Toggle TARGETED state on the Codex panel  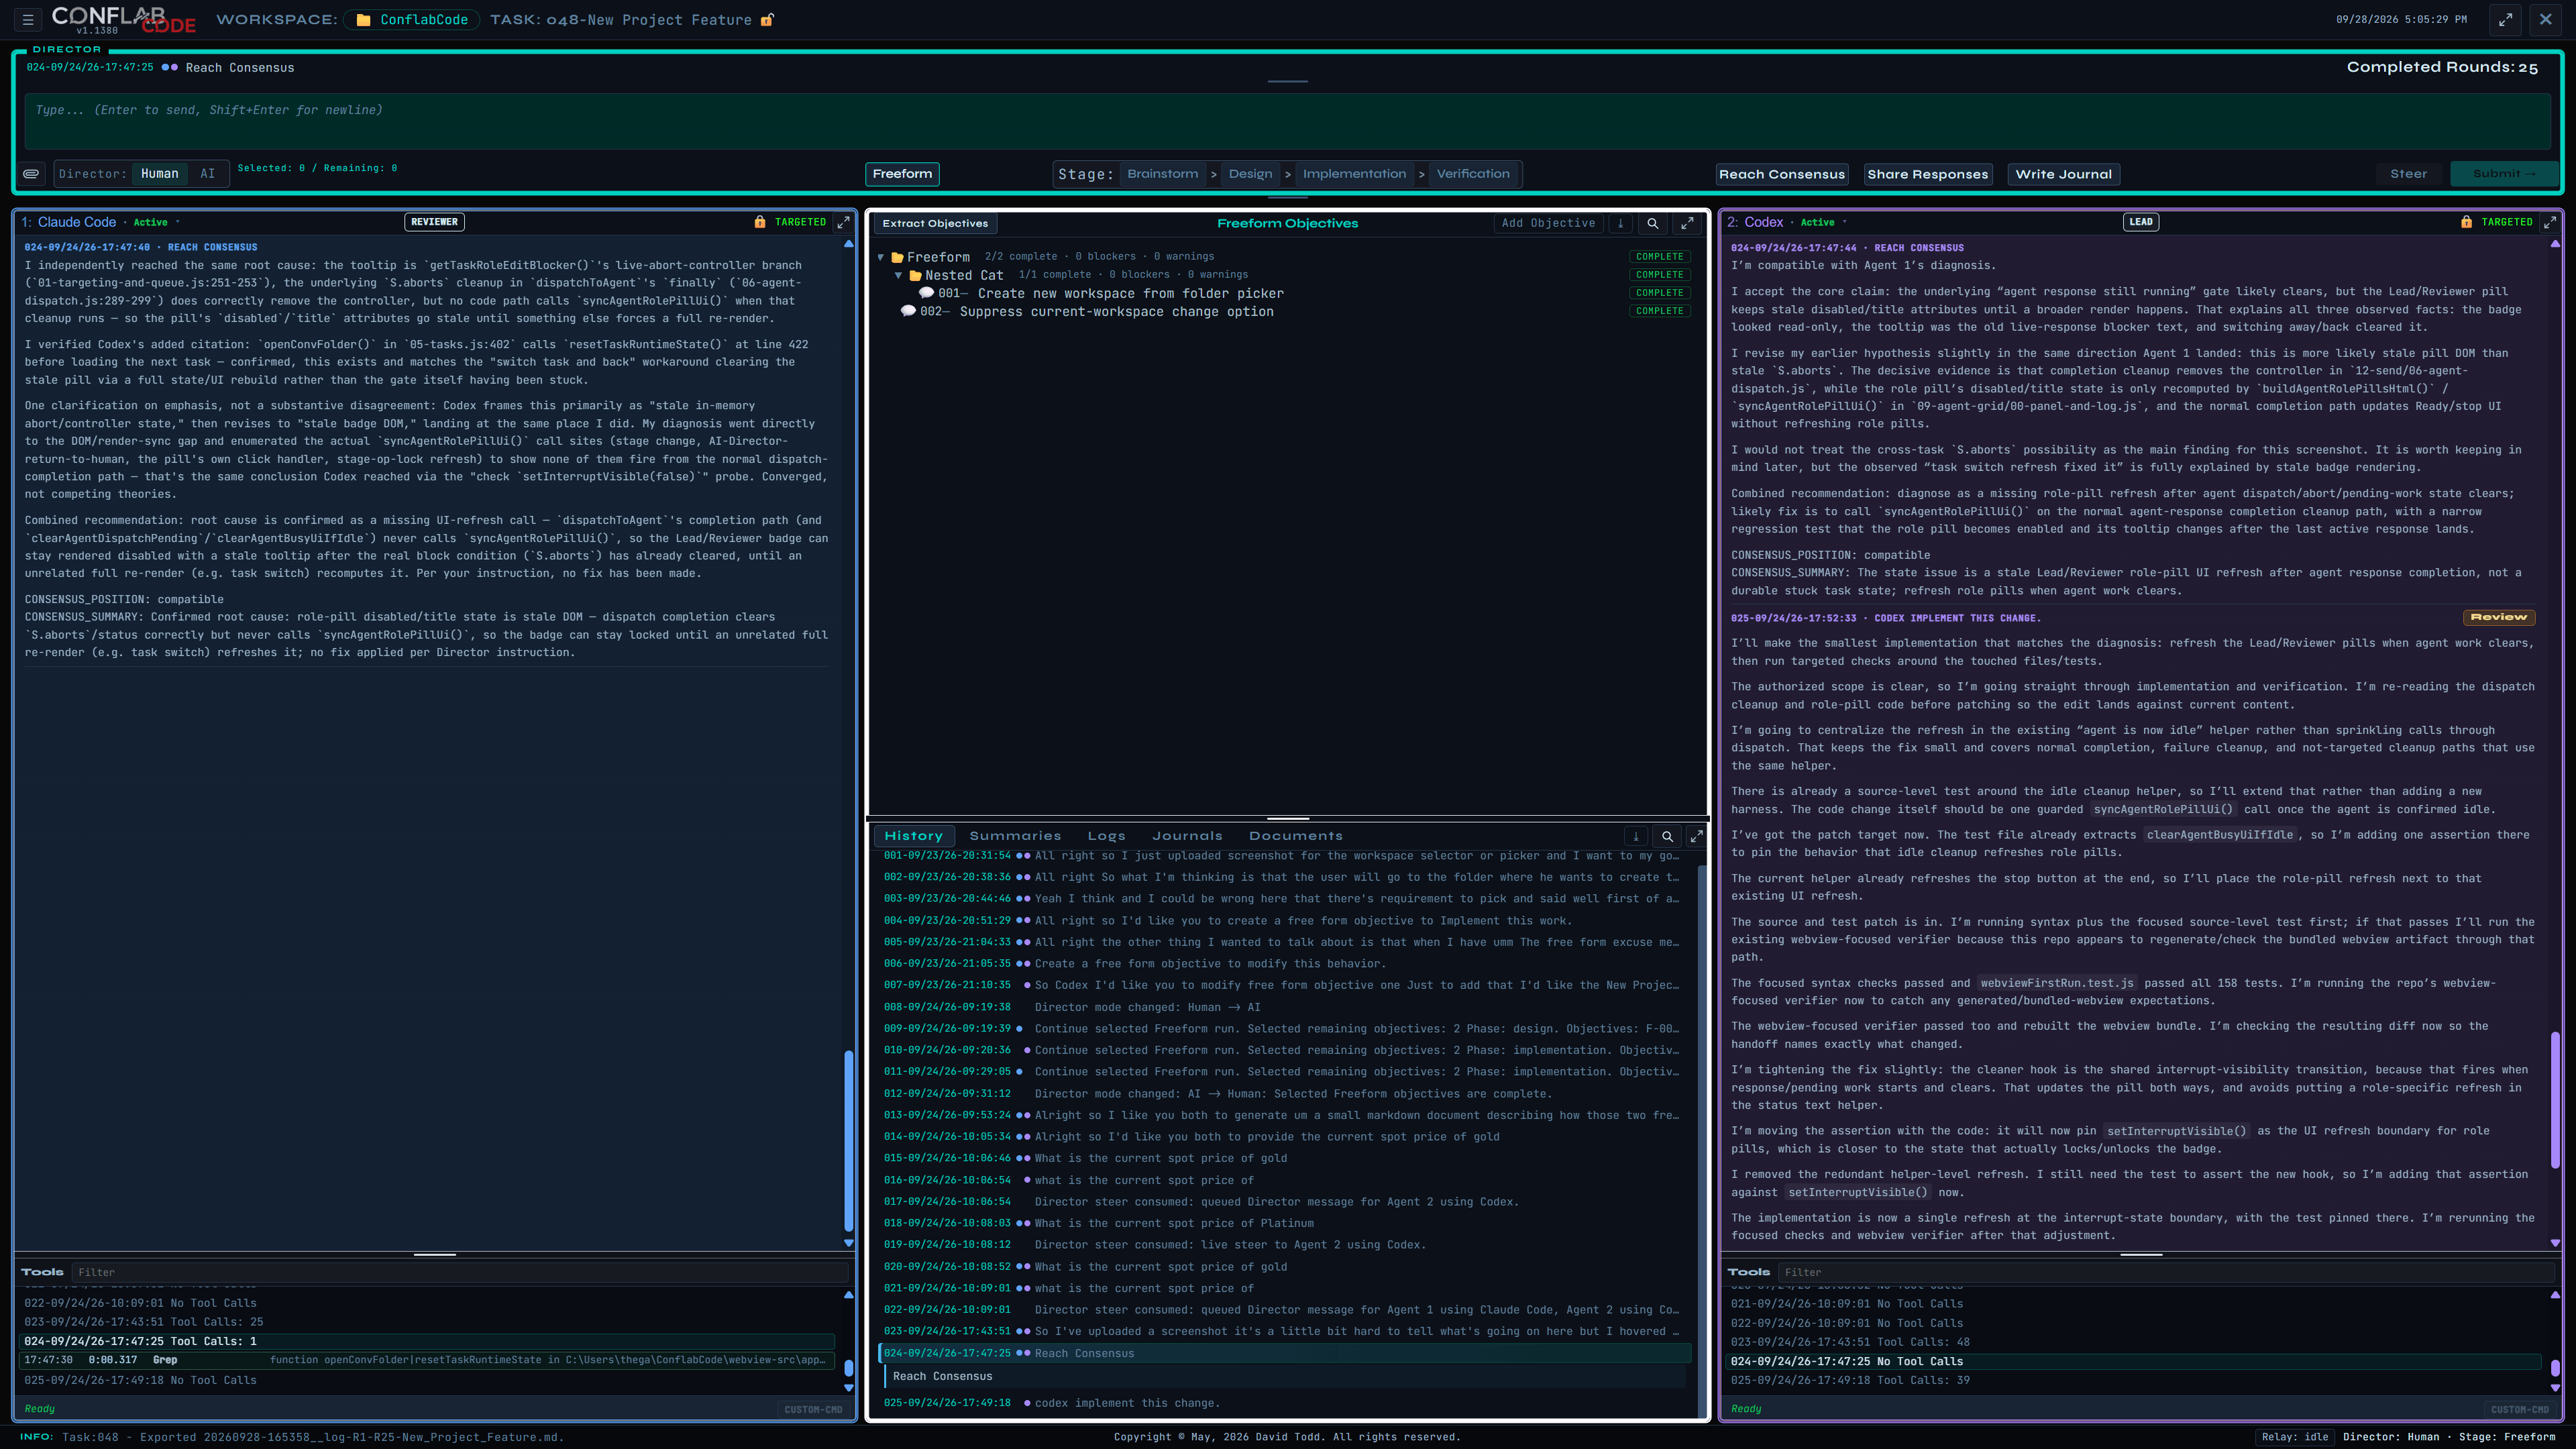(x=2506, y=222)
